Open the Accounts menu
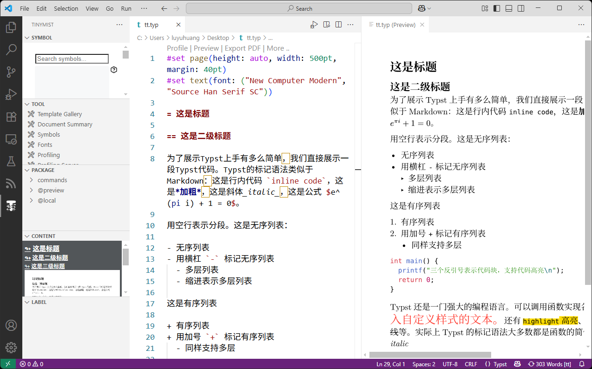592x369 pixels. (x=11, y=325)
